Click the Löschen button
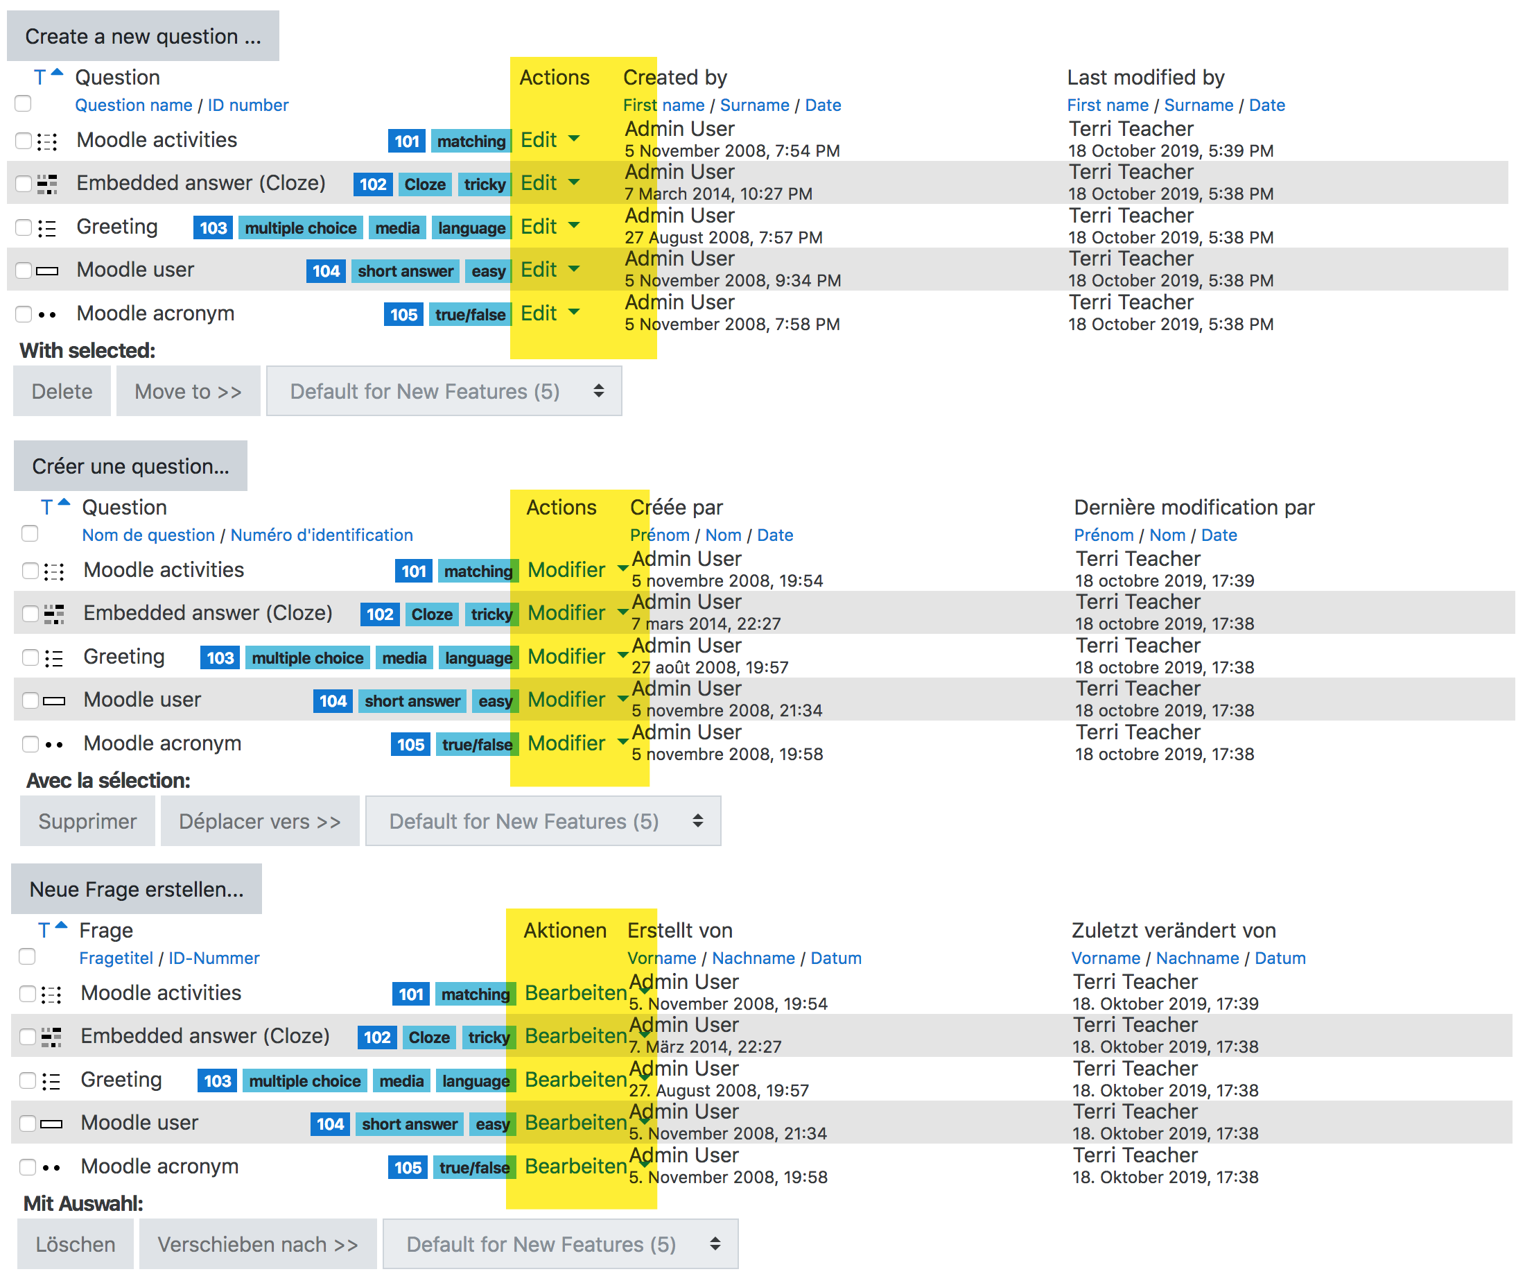 coord(76,1244)
